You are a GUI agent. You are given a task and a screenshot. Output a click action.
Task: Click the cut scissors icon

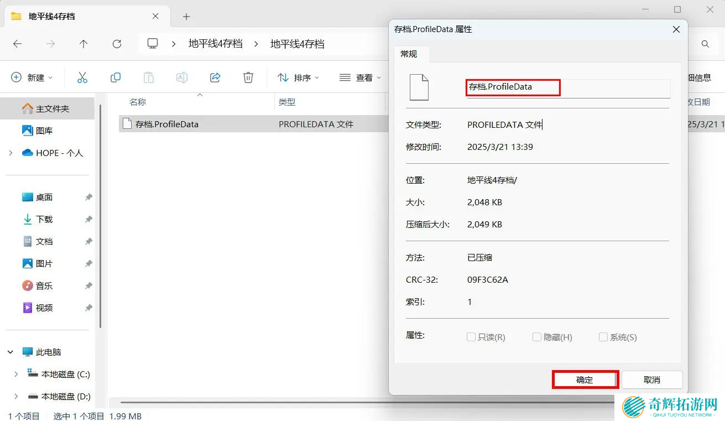tap(82, 77)
